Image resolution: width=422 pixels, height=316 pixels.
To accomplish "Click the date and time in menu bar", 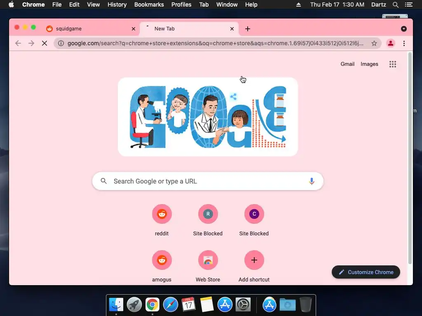I will (x=337, y=5).
